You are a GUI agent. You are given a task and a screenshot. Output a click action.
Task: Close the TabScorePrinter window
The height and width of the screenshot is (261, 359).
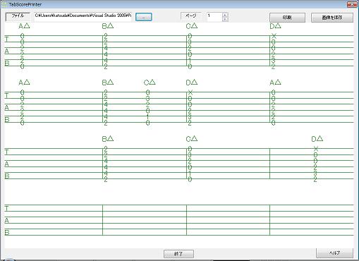point(352,4)
